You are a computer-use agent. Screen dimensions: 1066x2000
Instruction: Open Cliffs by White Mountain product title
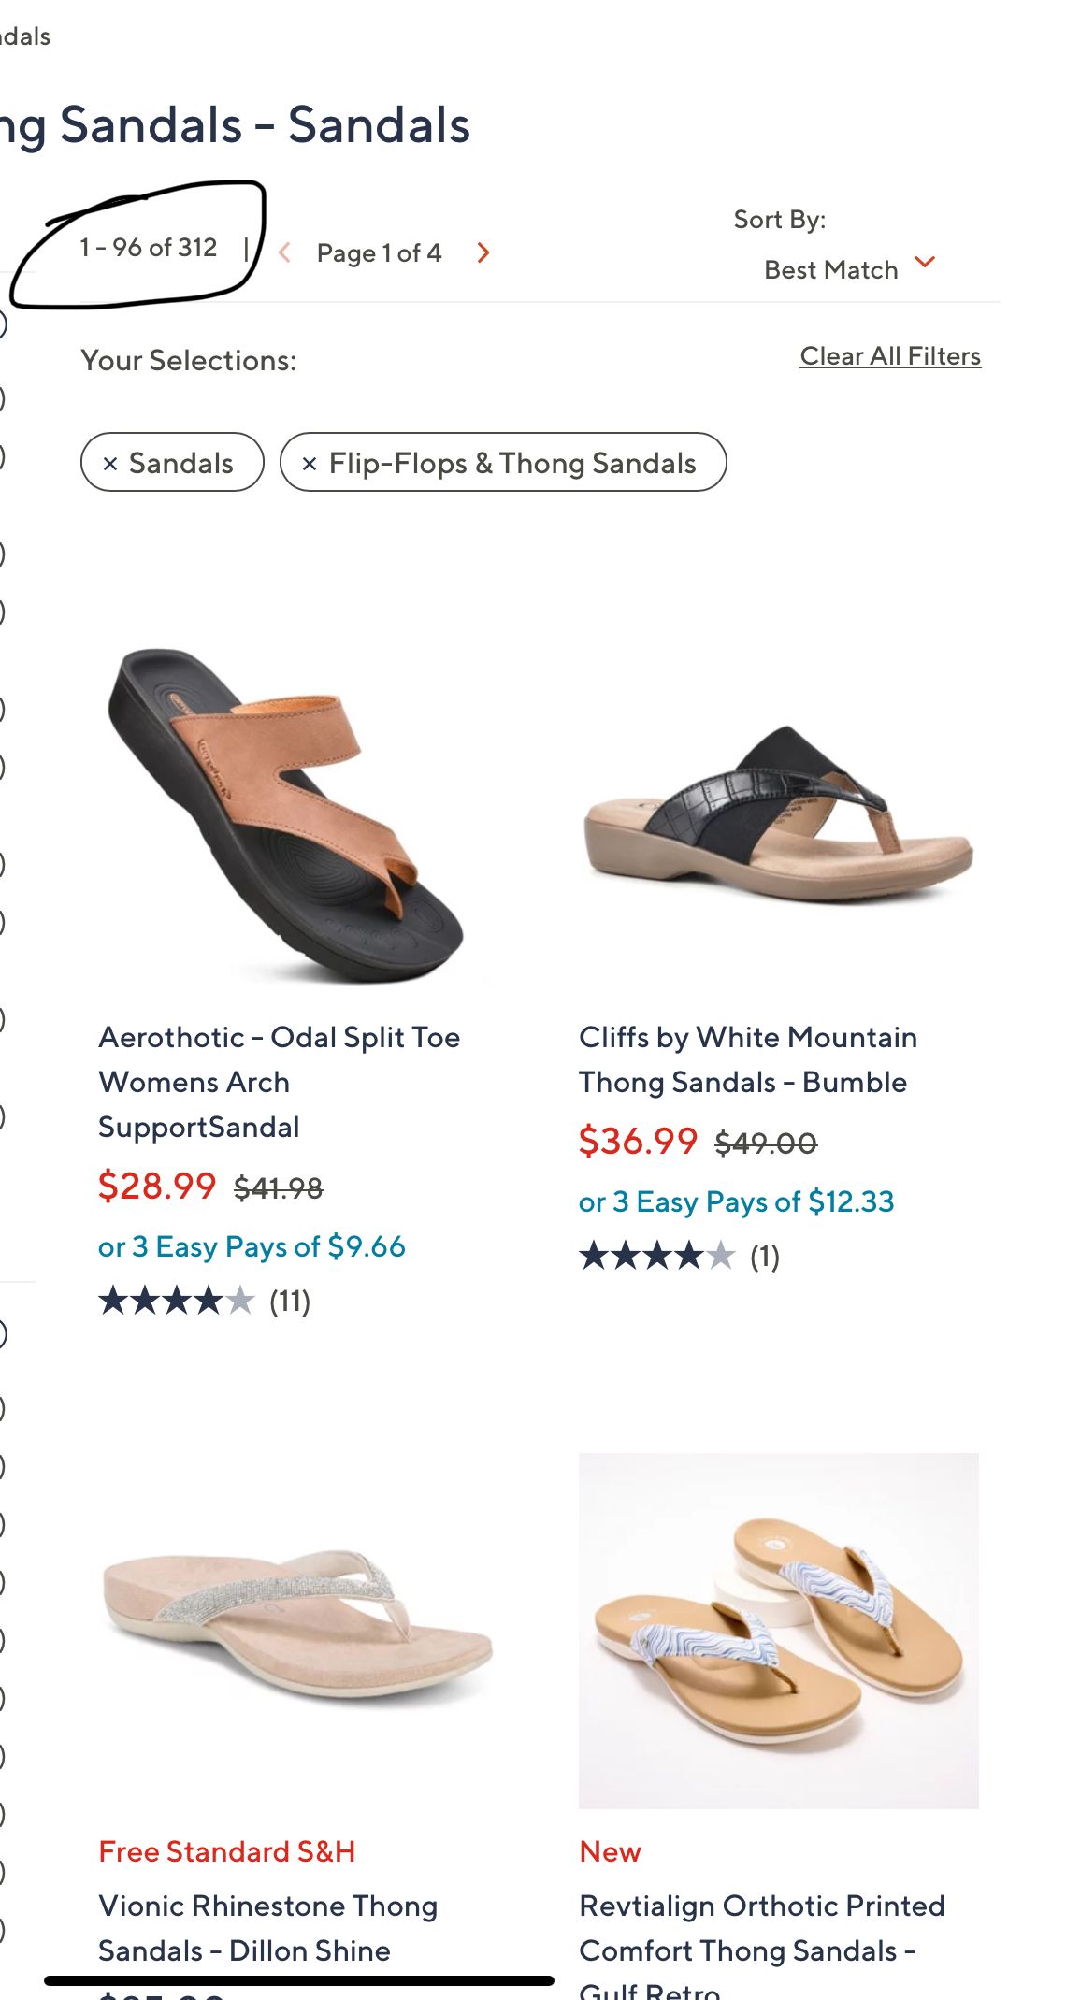747,1059
